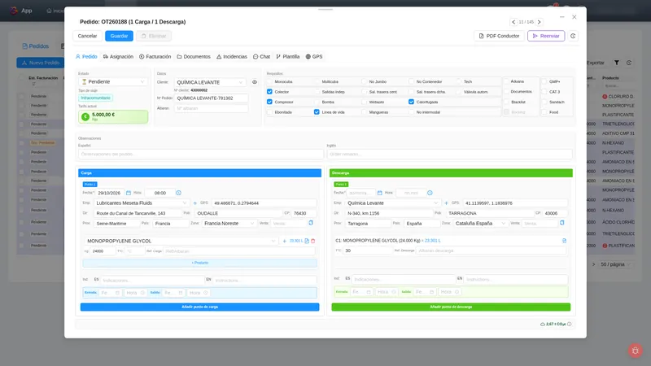The width and height of the screenshot is (651, 366).
Task: Go to next order with right arrow
Action: 539,22
